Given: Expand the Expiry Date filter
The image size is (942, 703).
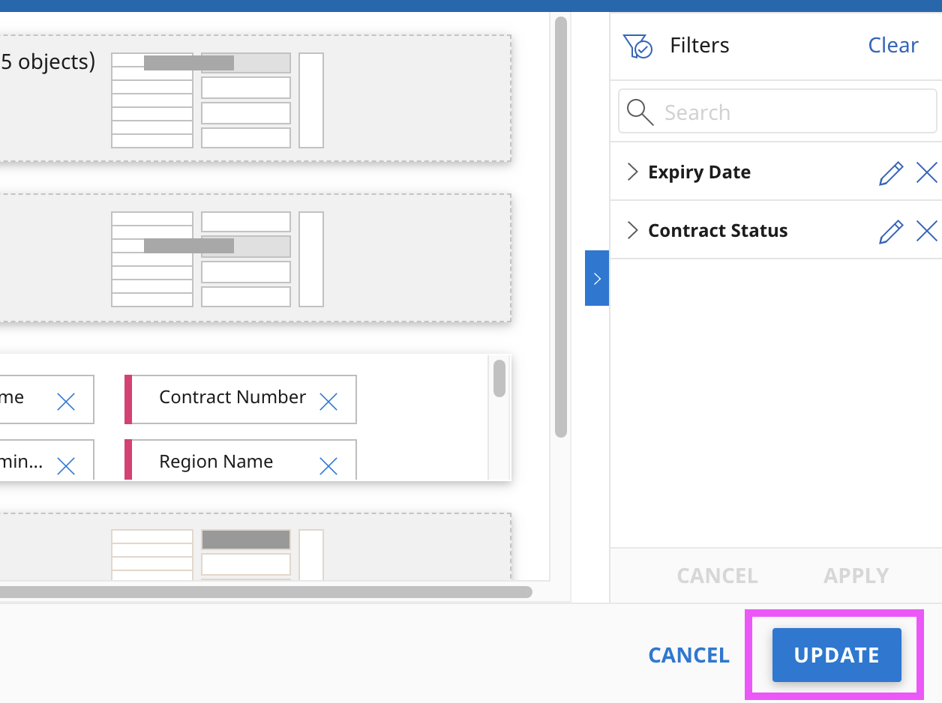Looking at the screenshot, I should pyautogui.click(x=631, y=172).
